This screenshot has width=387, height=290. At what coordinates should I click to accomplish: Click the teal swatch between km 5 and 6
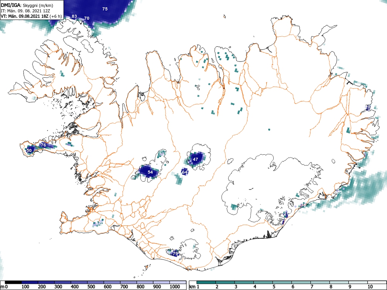coord(282,282)
